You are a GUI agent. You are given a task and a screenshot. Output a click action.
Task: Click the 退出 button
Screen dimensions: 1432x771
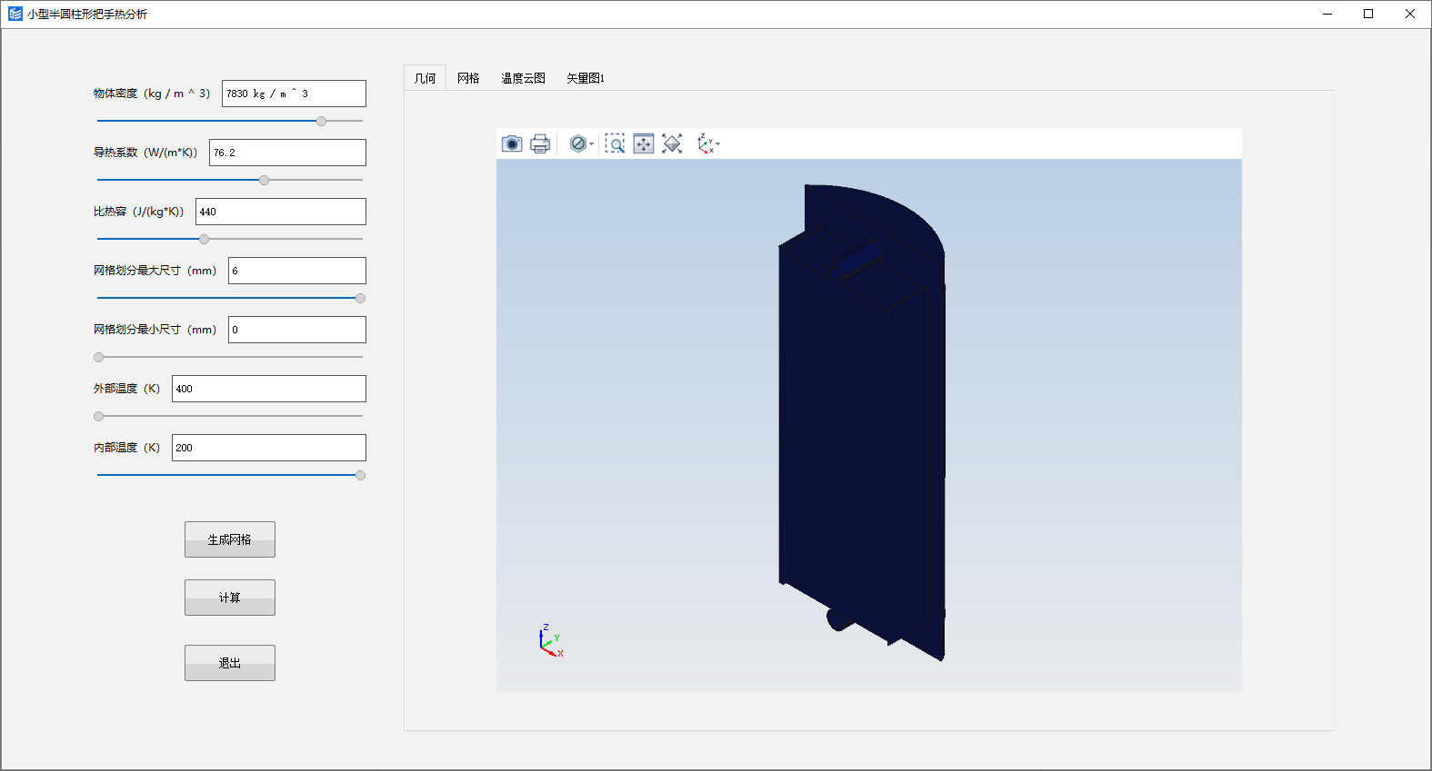[x=230, y=663]
